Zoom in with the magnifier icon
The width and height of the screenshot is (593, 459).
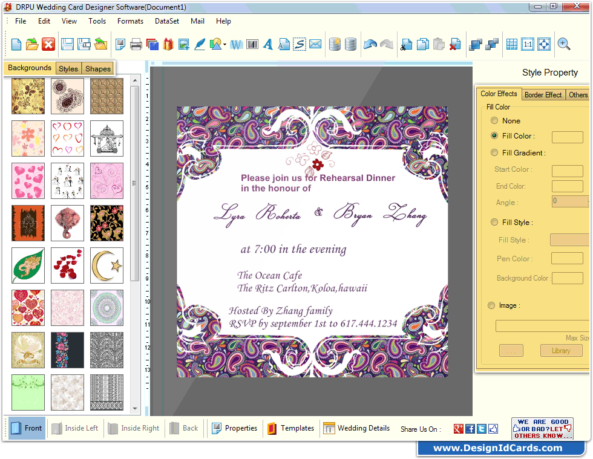[563, 45]
